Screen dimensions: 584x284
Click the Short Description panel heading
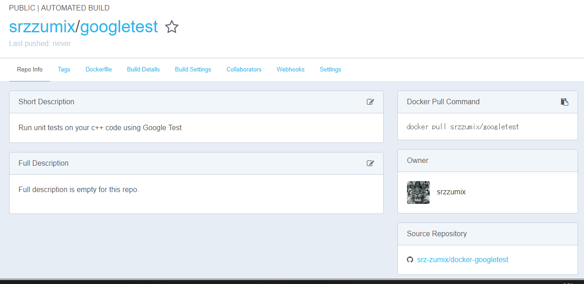coord(46,102)
